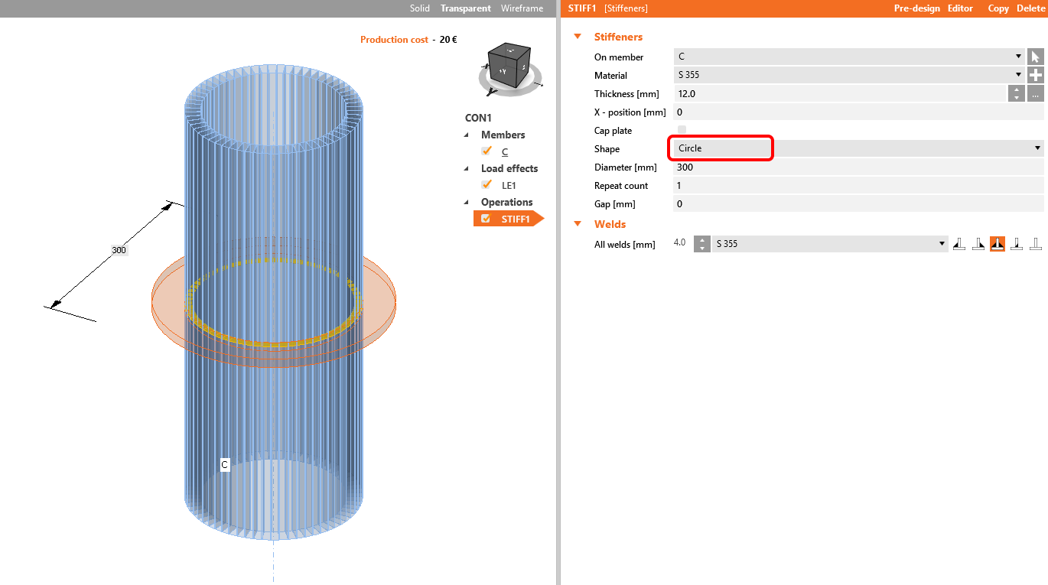
Task: Open the thickness ellipsis options button
Action: pos(1035,93)
